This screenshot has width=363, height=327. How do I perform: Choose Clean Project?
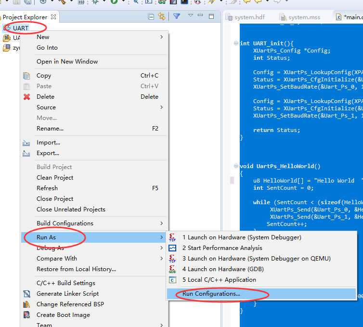(x=55, y=178)
